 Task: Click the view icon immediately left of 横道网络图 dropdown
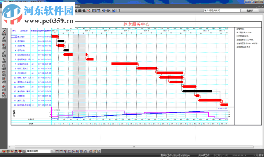tap(24, 151)
